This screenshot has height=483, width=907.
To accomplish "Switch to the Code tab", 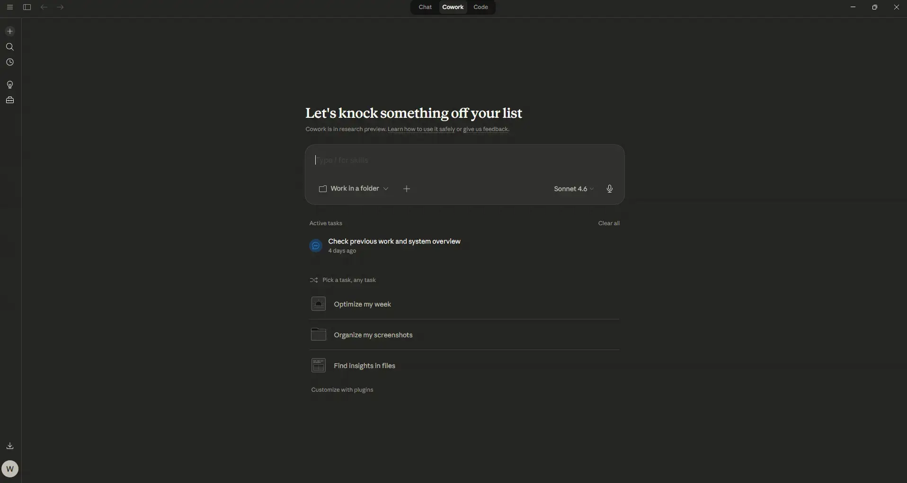I will (480, 7).
